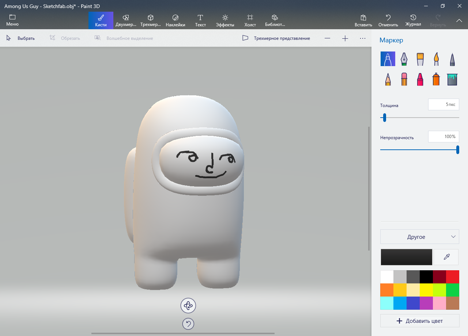Image resolution: width=468 pixels, height=336 pixels.
Task: Select the fill bucket tool
Action: click(x=452, y=79)
